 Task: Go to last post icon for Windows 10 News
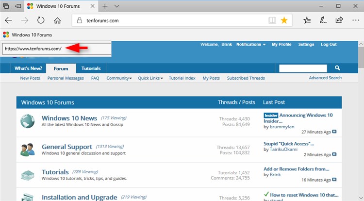tap(334, 132)
